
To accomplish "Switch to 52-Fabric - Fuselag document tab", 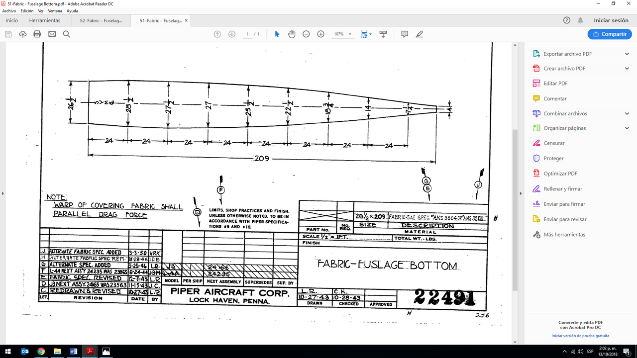I will click(x=101, y=20).
